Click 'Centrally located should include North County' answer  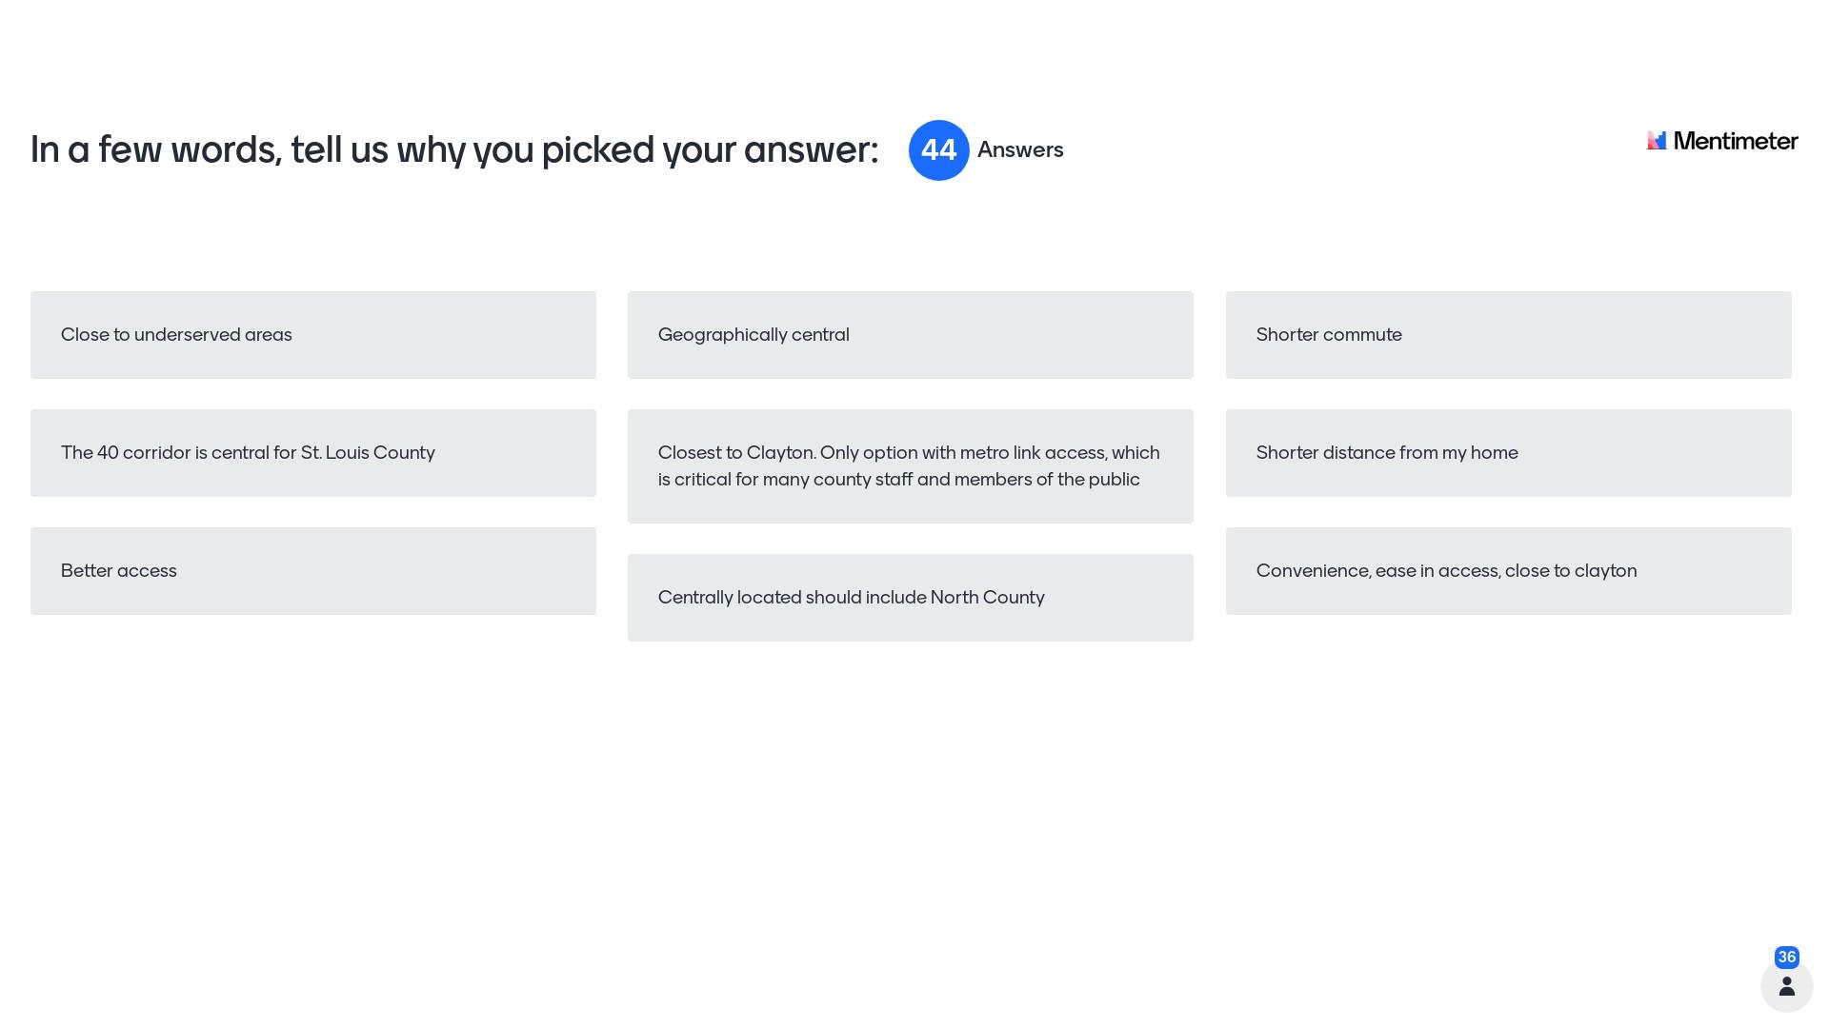coord(910,598)
